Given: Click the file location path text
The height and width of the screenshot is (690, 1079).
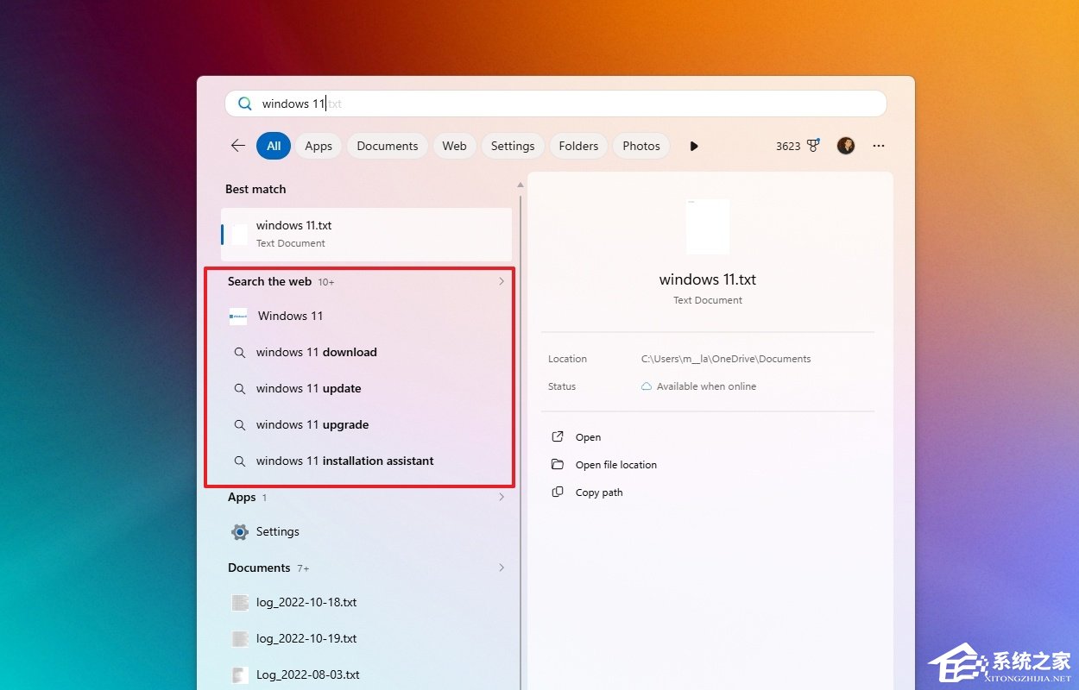Looking at the screenshot, I should (x=726, y=359).
